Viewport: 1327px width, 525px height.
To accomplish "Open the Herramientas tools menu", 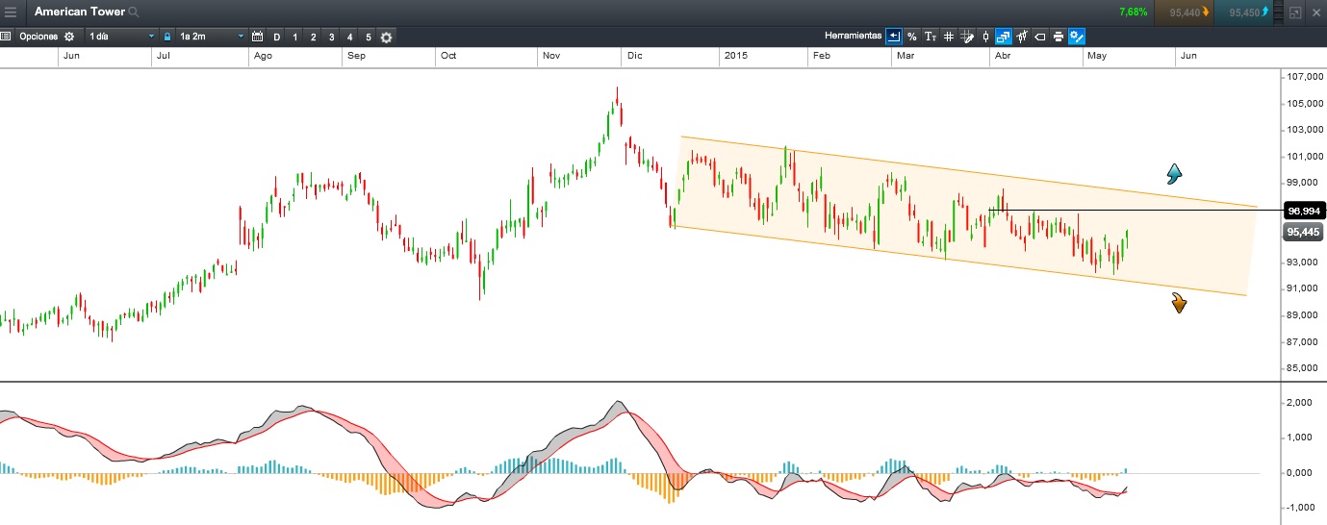I will pos(853,36).
